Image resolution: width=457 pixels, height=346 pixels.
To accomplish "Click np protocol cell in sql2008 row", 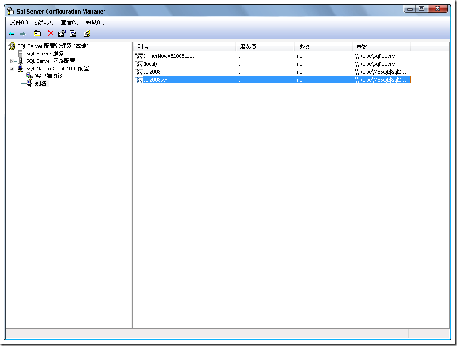I will (x=299, y=72).
